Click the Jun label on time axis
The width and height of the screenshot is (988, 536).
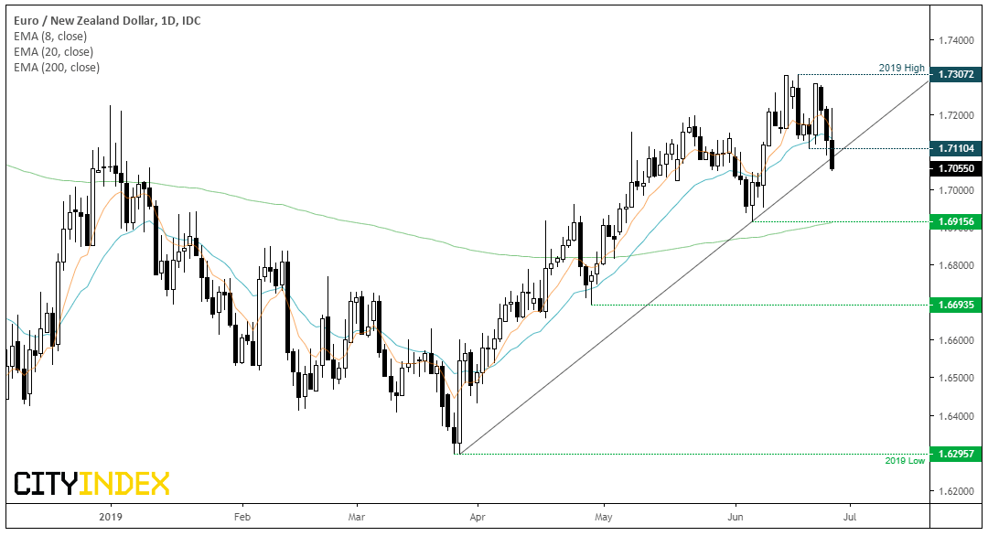pos(736,517)
